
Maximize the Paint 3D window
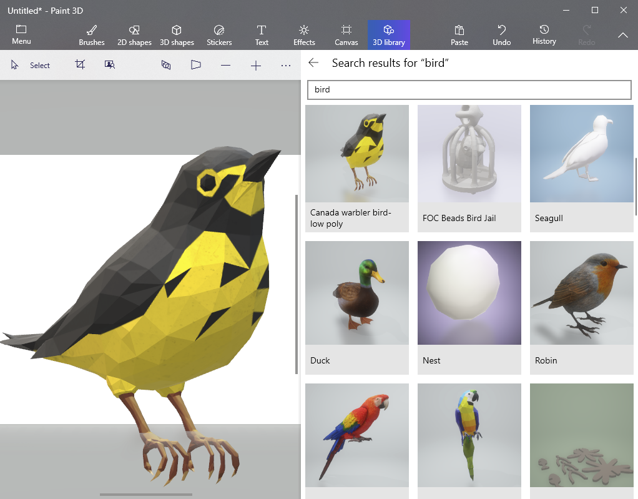[594, 10]
